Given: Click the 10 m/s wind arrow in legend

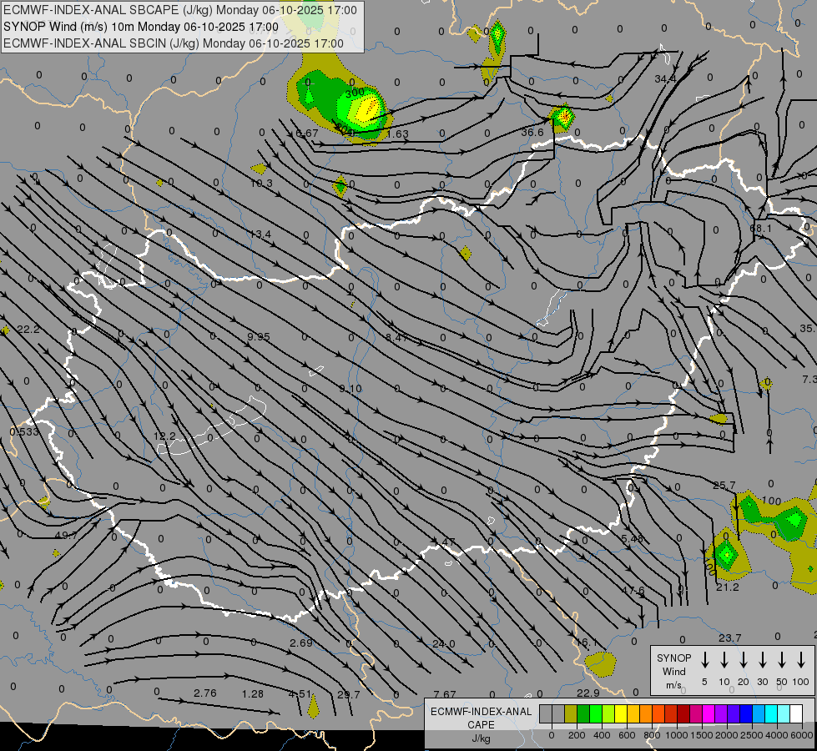Looking at the screenshot, I should (x=724, y=660).
